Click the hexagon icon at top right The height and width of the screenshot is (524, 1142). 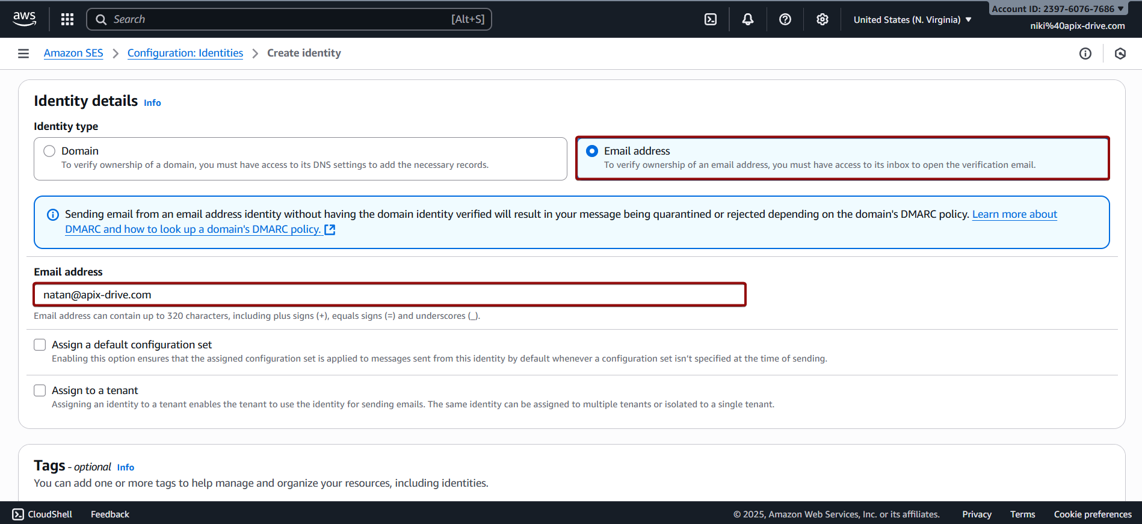1120,54
